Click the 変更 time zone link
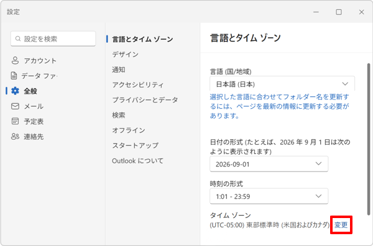The width and height of the screenshot is (373, 246). pos(341,225)
